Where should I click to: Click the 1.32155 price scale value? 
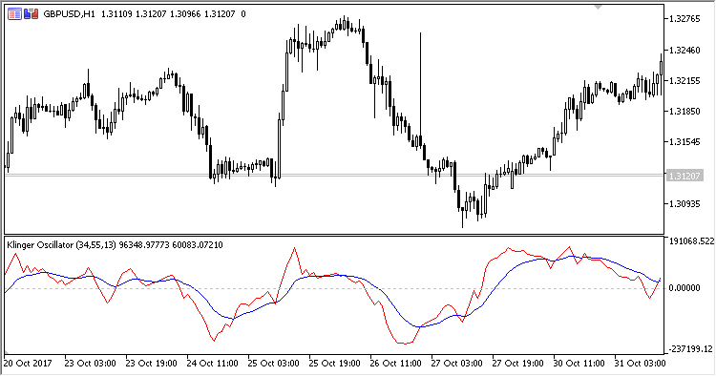[x=684, y=80]
